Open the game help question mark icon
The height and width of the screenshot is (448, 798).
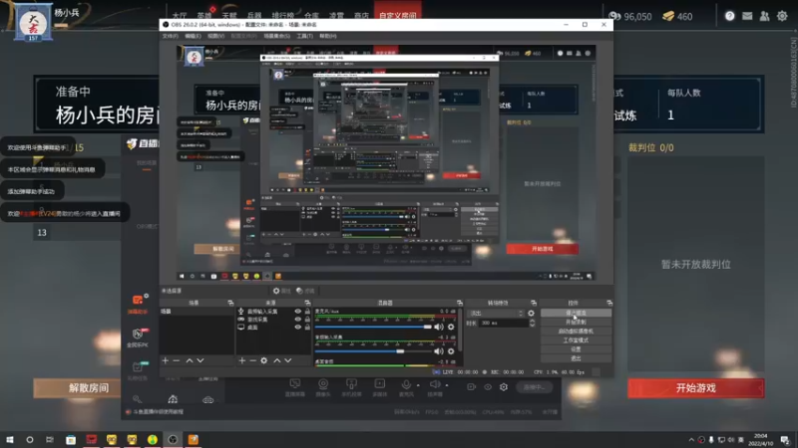coord(730,16)
